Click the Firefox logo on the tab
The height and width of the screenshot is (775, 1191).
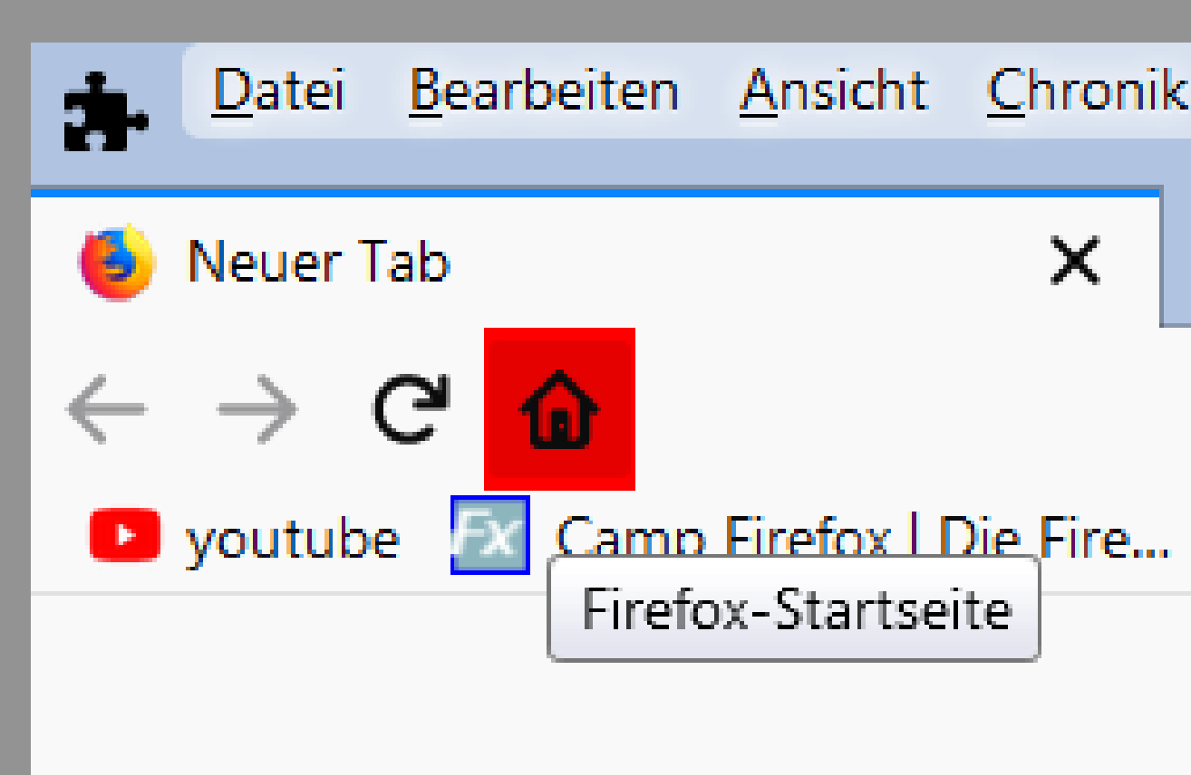pyautogui.click(x=117, y=262)
